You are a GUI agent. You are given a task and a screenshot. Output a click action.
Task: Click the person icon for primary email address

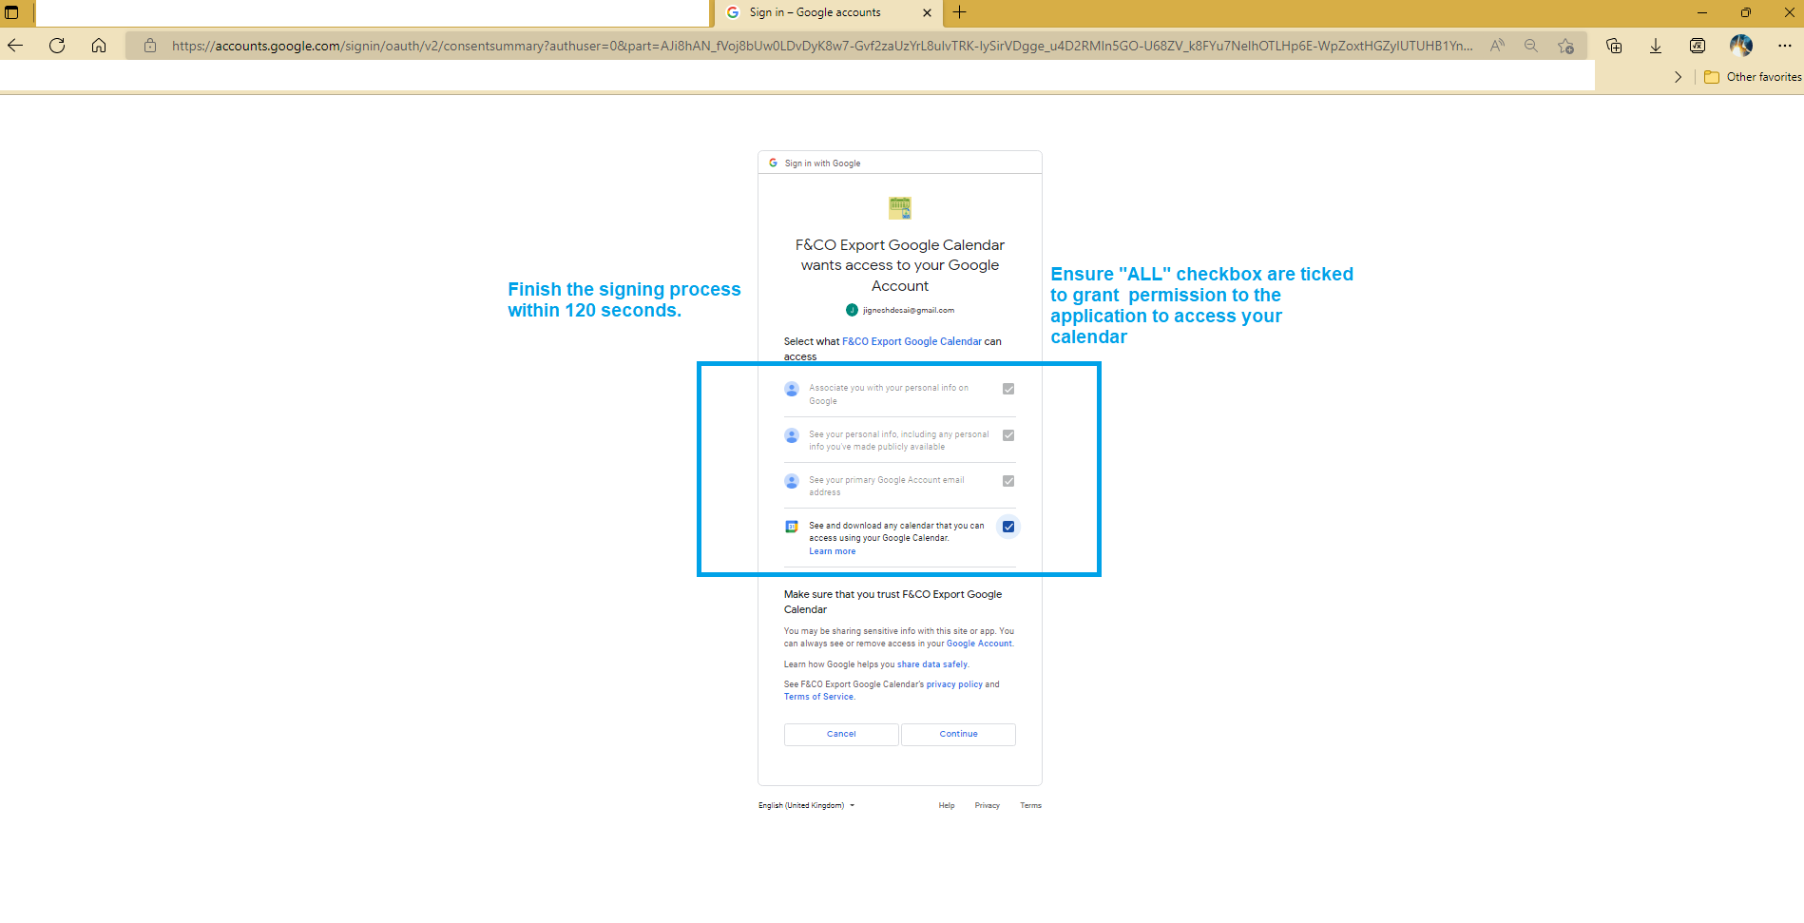click(792, 481)
